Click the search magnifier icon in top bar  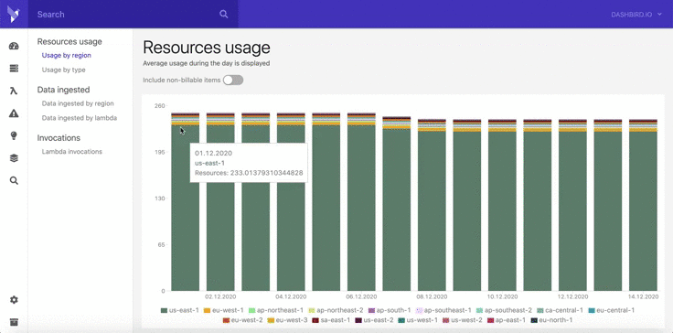coord(224,14)
